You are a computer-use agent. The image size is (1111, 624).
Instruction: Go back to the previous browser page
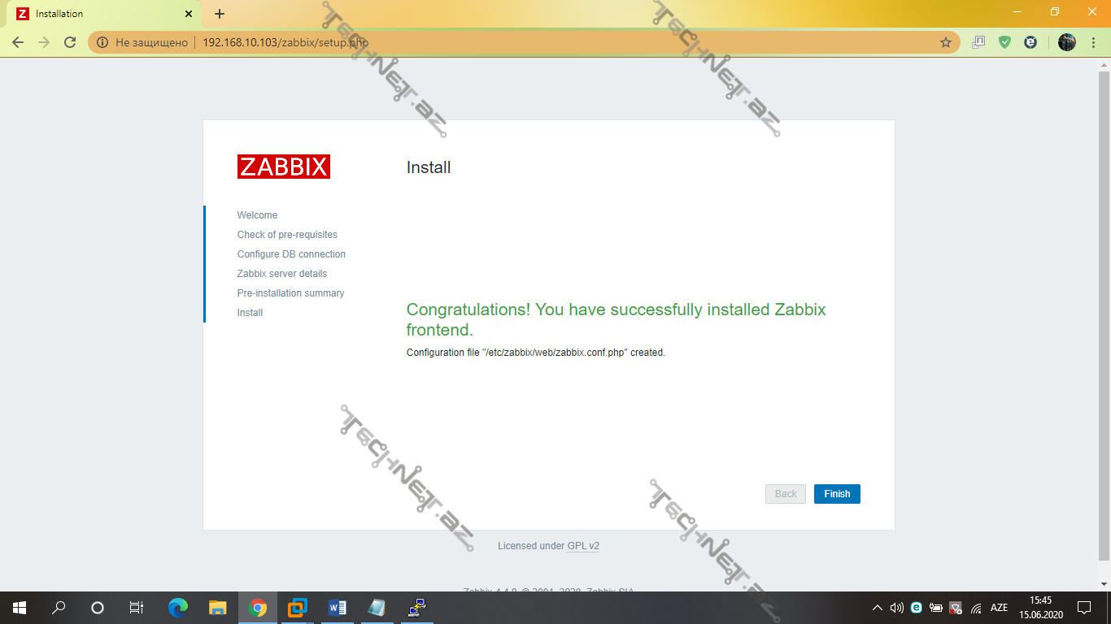click(18, 42)
